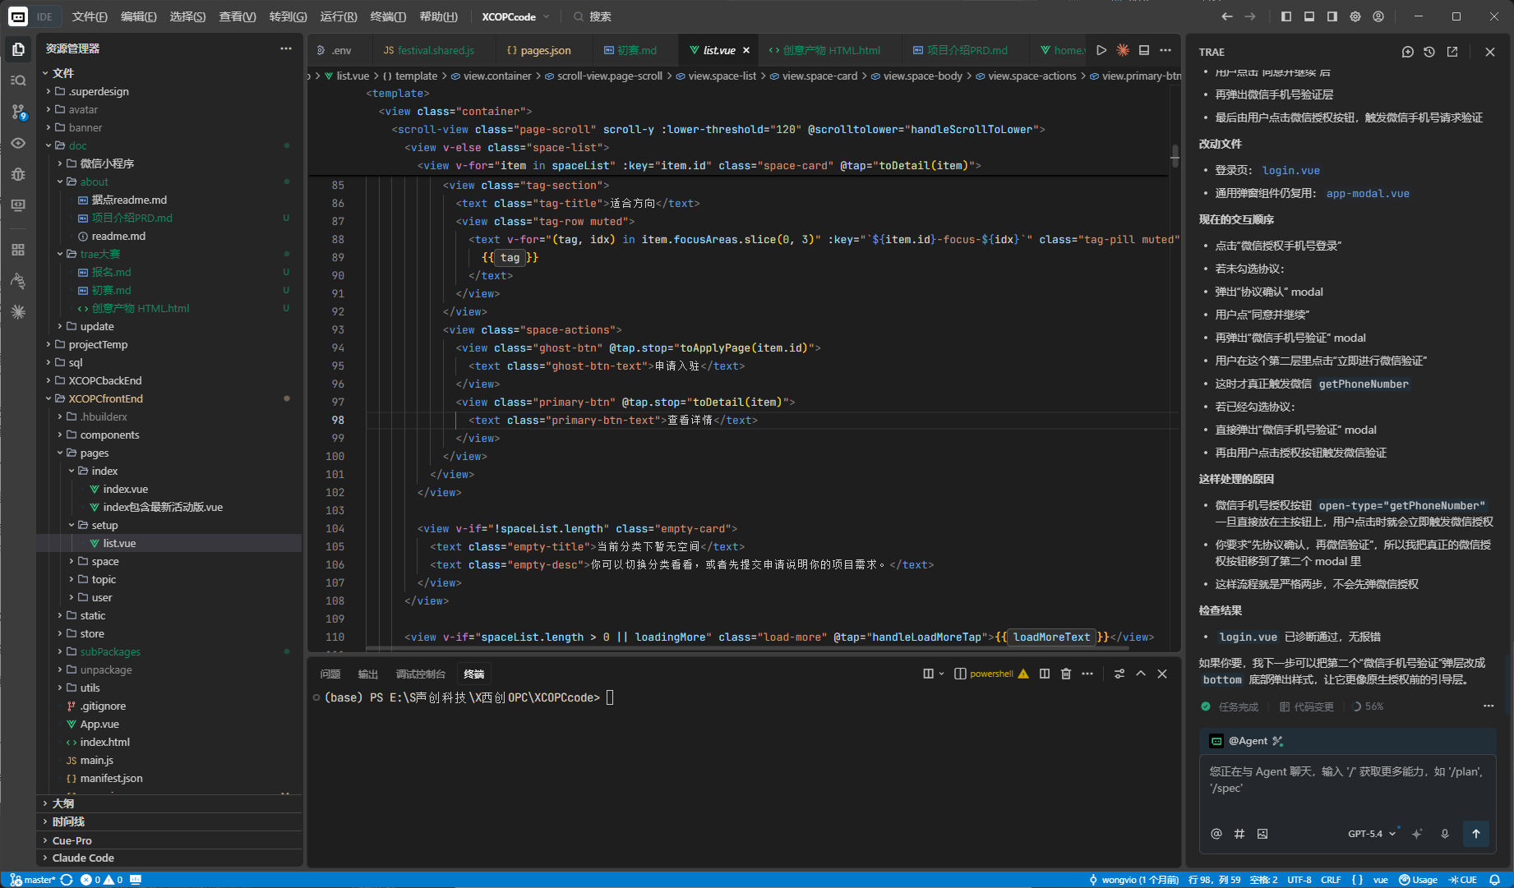Send message with the arrow button
Image resolution: width=1514 pixels, height=888 pixels.
(1476, 834)
